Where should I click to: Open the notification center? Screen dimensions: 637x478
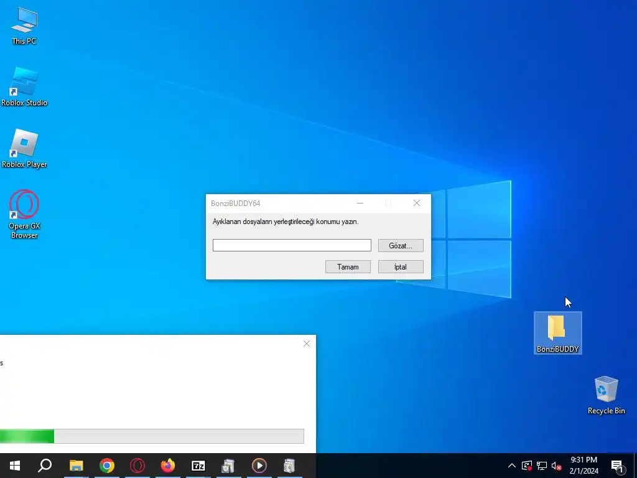coord(617,466)
